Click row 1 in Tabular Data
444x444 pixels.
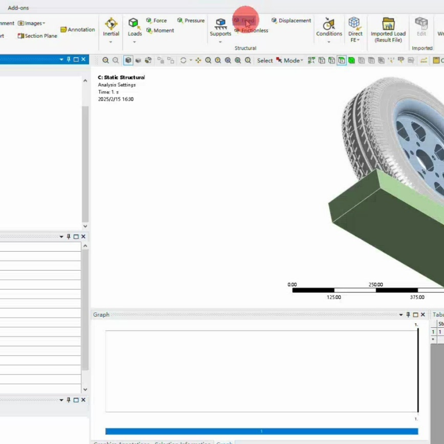point(437,332)
